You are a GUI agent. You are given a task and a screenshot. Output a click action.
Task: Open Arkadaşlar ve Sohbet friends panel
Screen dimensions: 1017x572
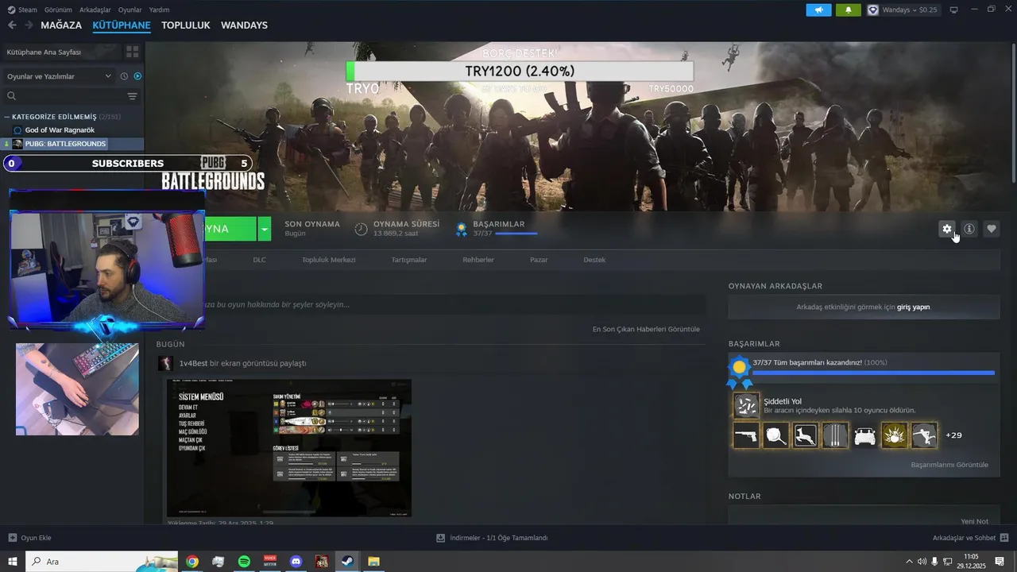point(970,538)
